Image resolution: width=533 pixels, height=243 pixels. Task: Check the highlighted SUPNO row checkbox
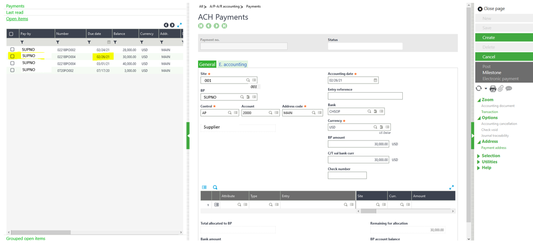pyautogui.click(x=12, y=56)
